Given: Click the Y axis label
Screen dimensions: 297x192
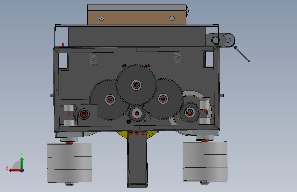Looking at the screenshot, I should tap(22, 153).
